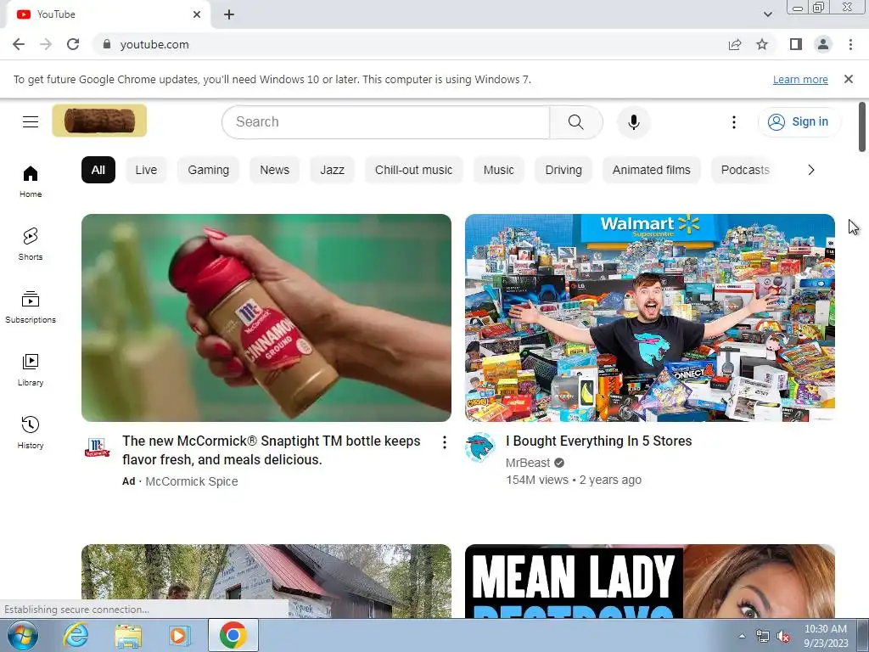The image size is (869, 652).
Task: Click the muted volume tray icon
Action: (783, 637)
